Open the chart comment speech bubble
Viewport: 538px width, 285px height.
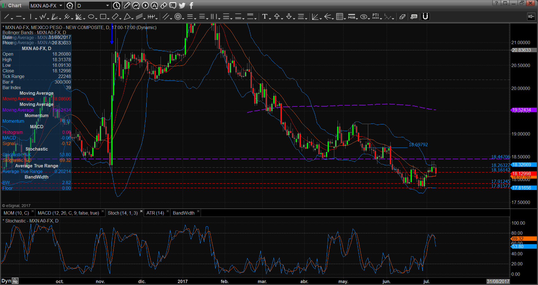173,6
